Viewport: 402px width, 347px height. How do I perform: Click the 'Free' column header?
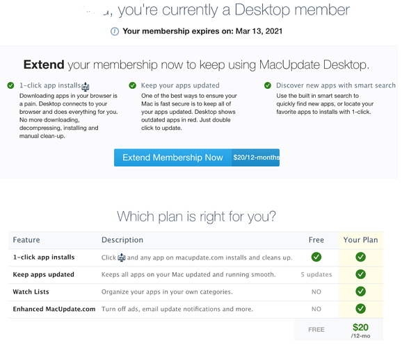(316, 240)
